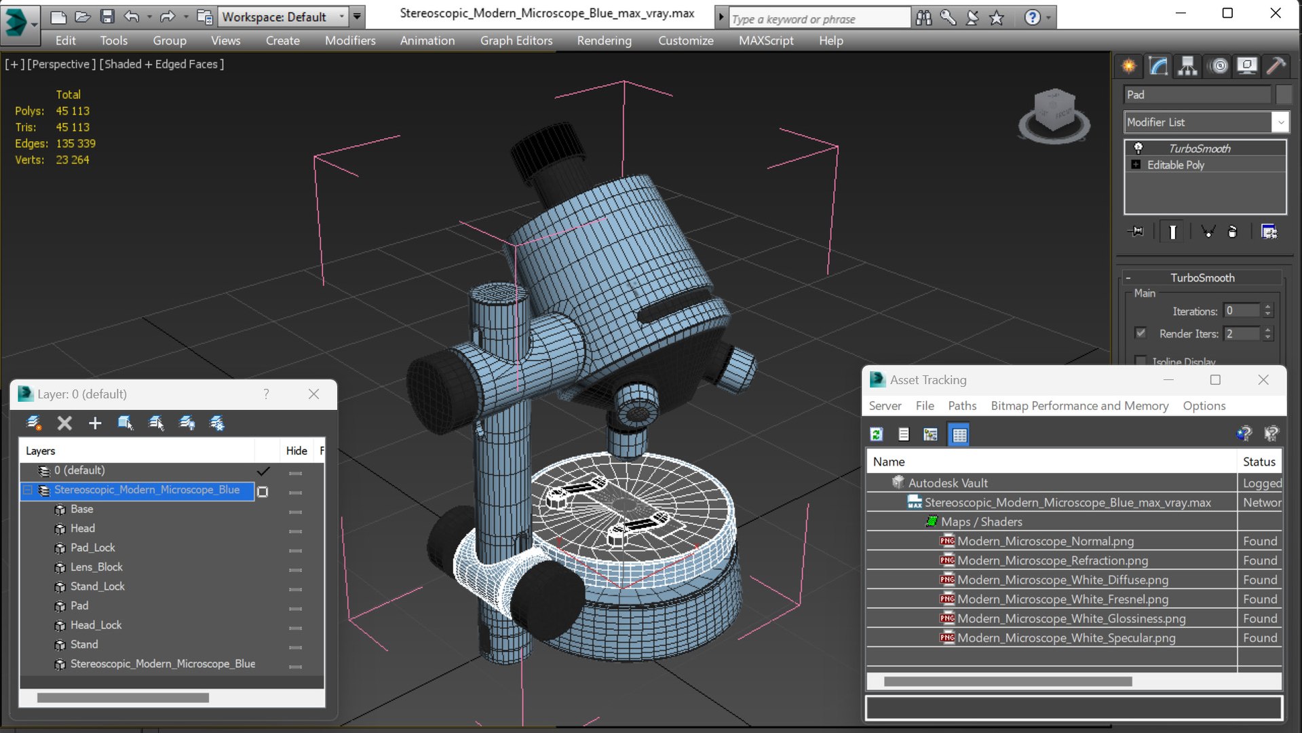The height and width of the screenshot is (733, 1302).
Task: Collapse the Stereoscopic_Modern_Microscope_Blue layer tree
Action: coord(28,490)
